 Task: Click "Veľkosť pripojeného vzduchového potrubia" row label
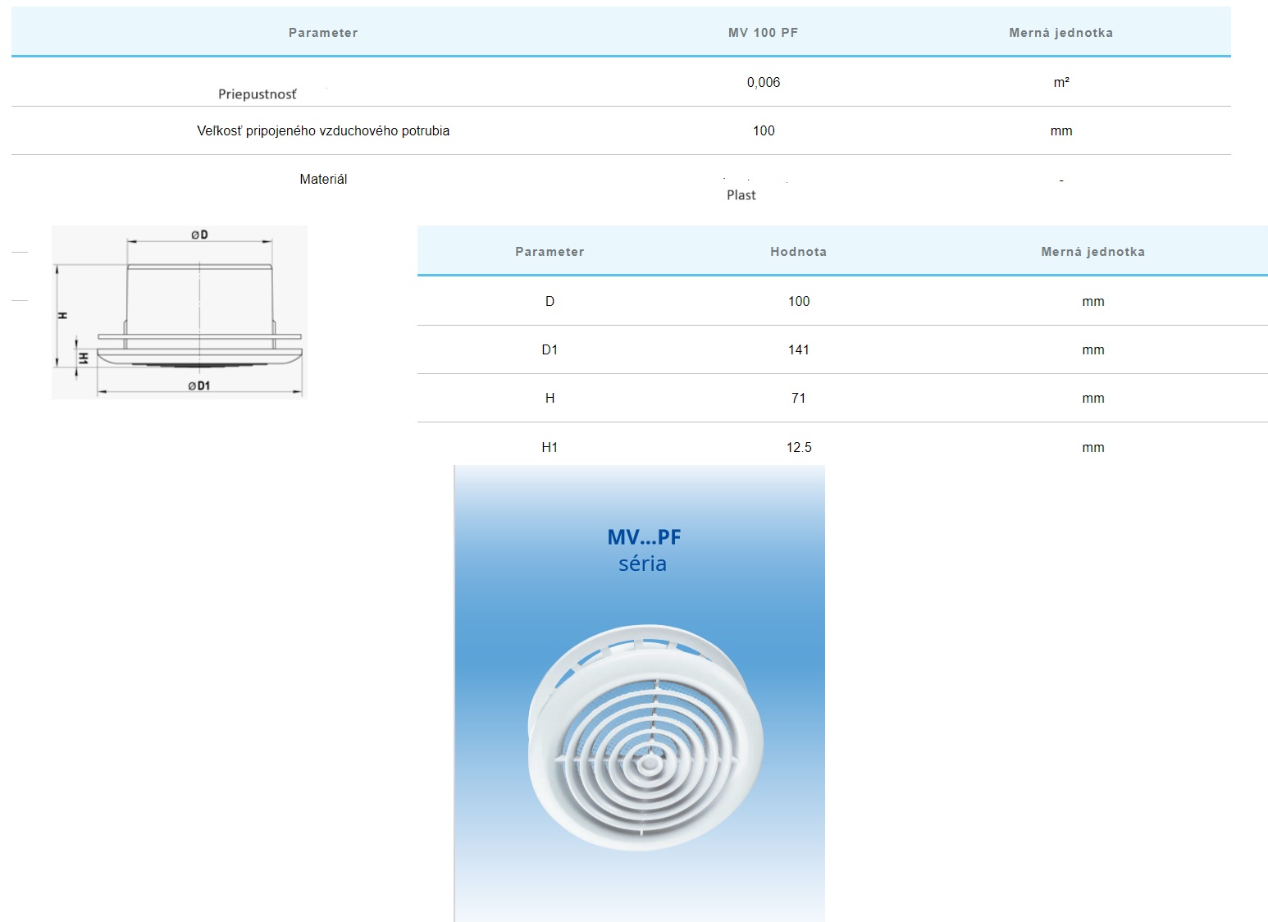click(x=323, y=130)
